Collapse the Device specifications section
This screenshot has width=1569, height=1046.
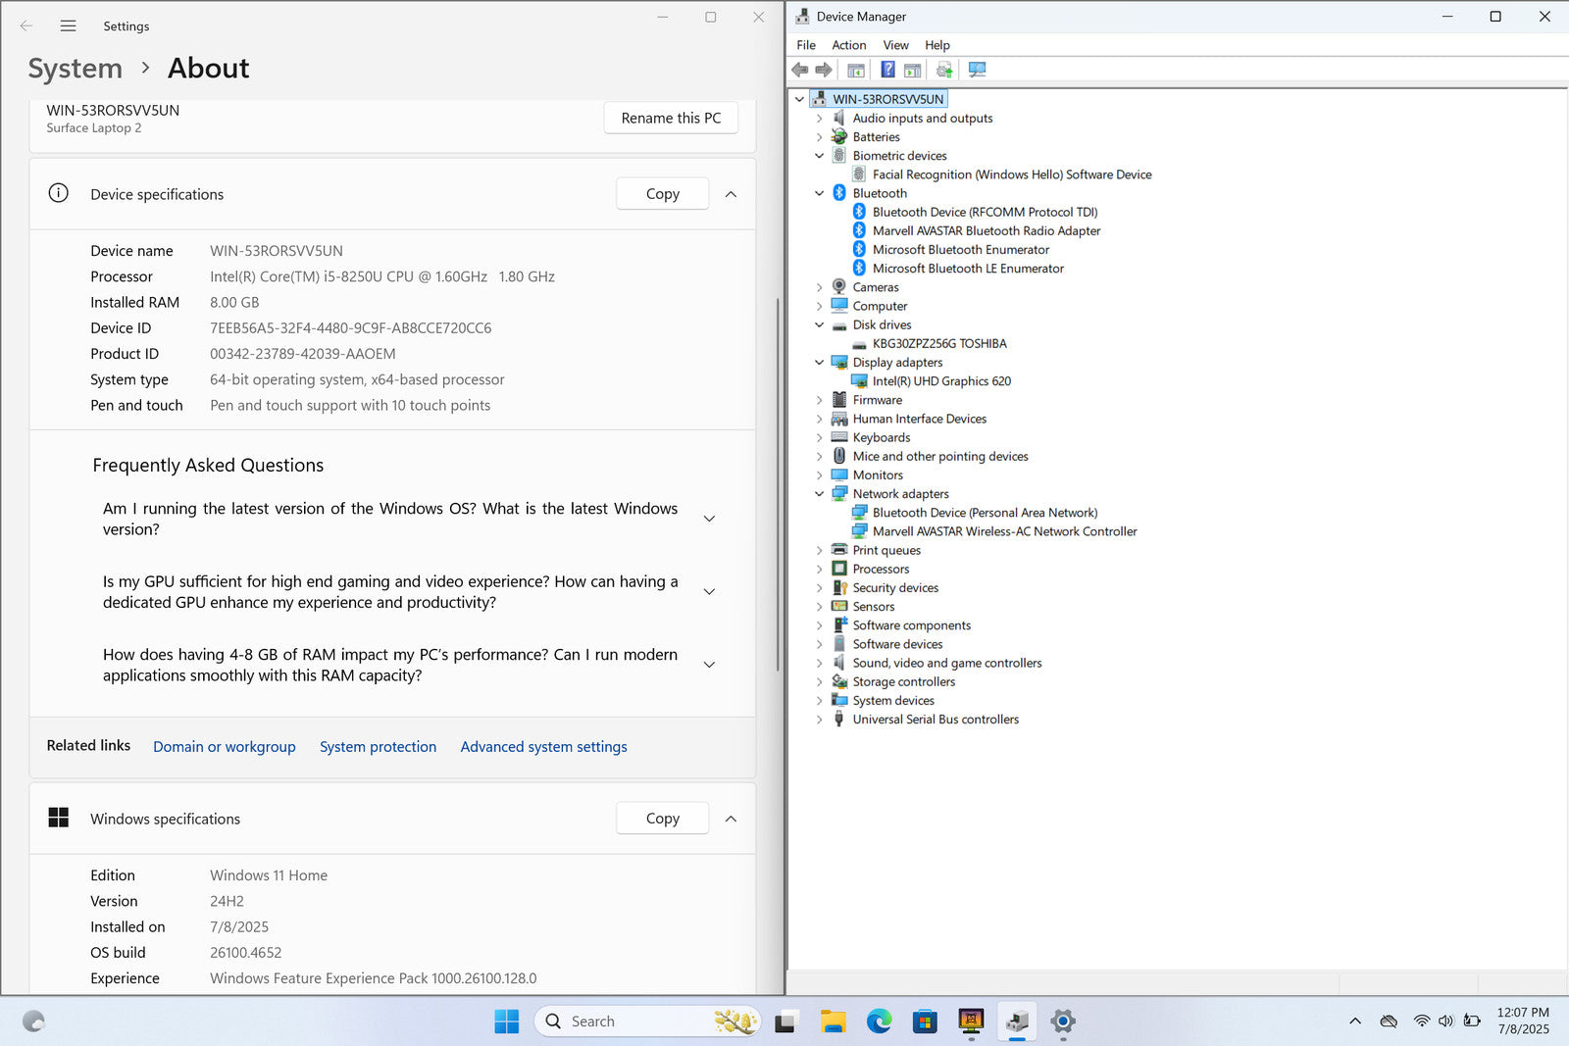(x=731, y=194)
